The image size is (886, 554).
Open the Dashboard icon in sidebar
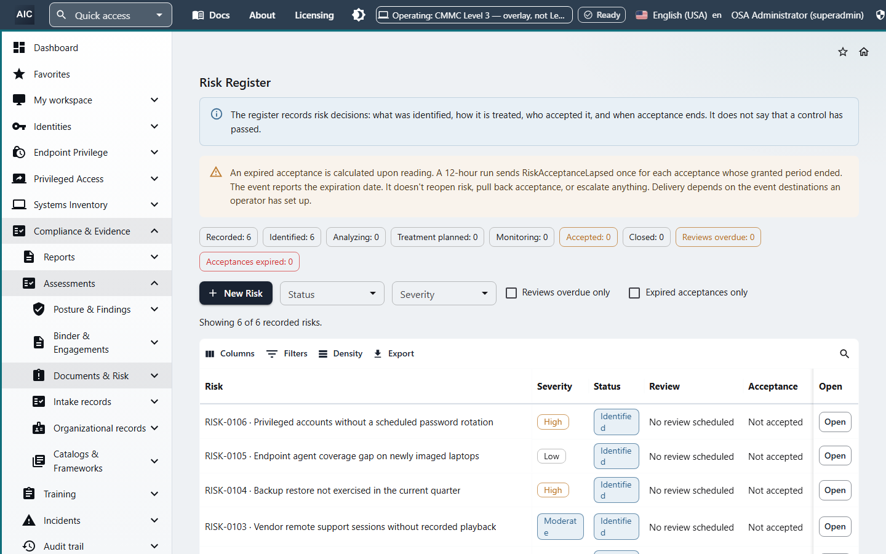pyautogui.click(x=19, y=47)
